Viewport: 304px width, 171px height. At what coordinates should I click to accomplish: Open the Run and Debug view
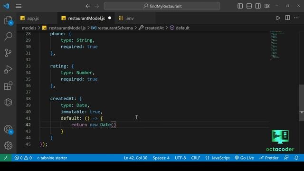(8, 69)
